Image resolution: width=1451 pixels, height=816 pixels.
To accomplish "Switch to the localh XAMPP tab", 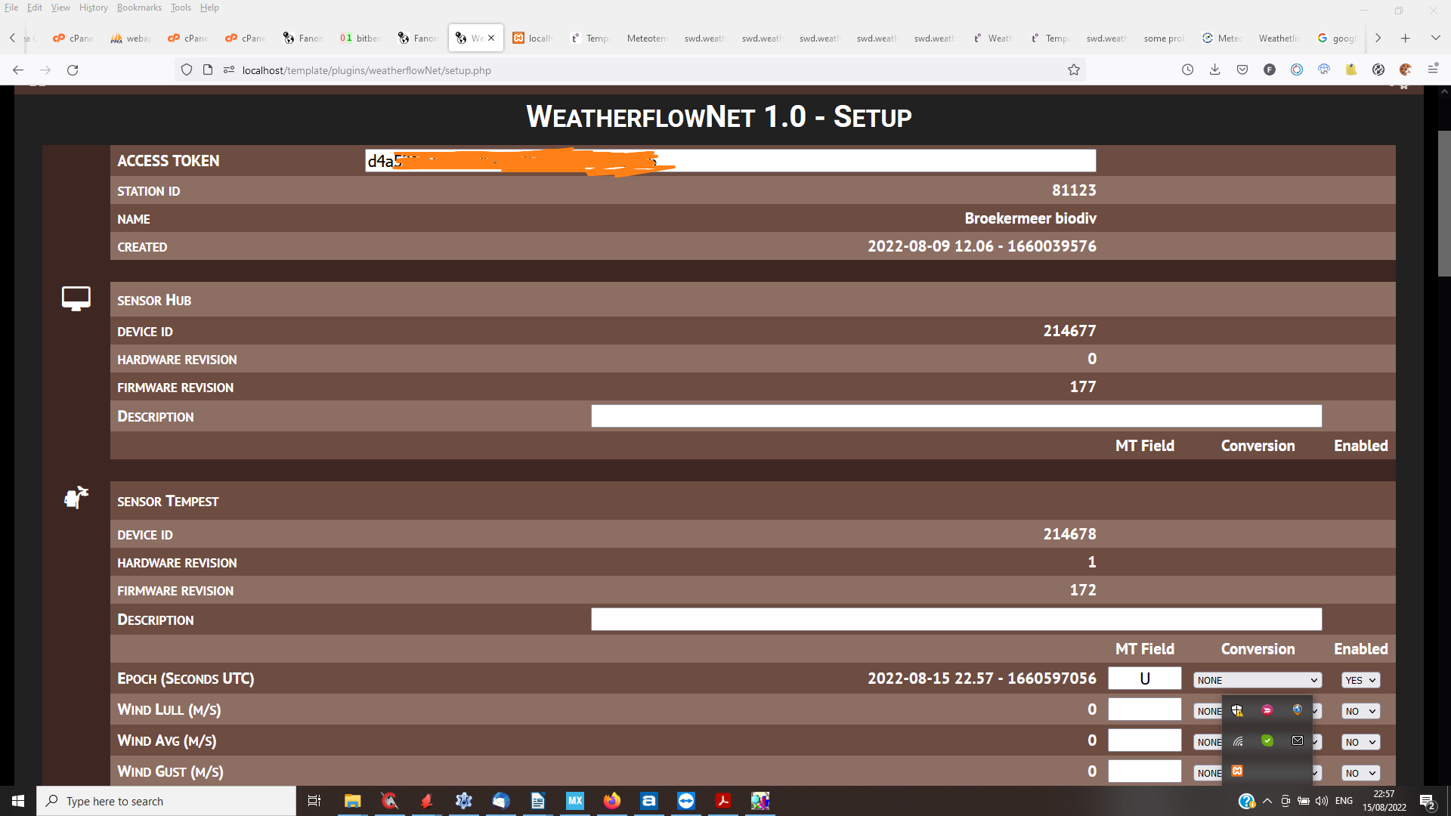I will click(x=534, y=38).
